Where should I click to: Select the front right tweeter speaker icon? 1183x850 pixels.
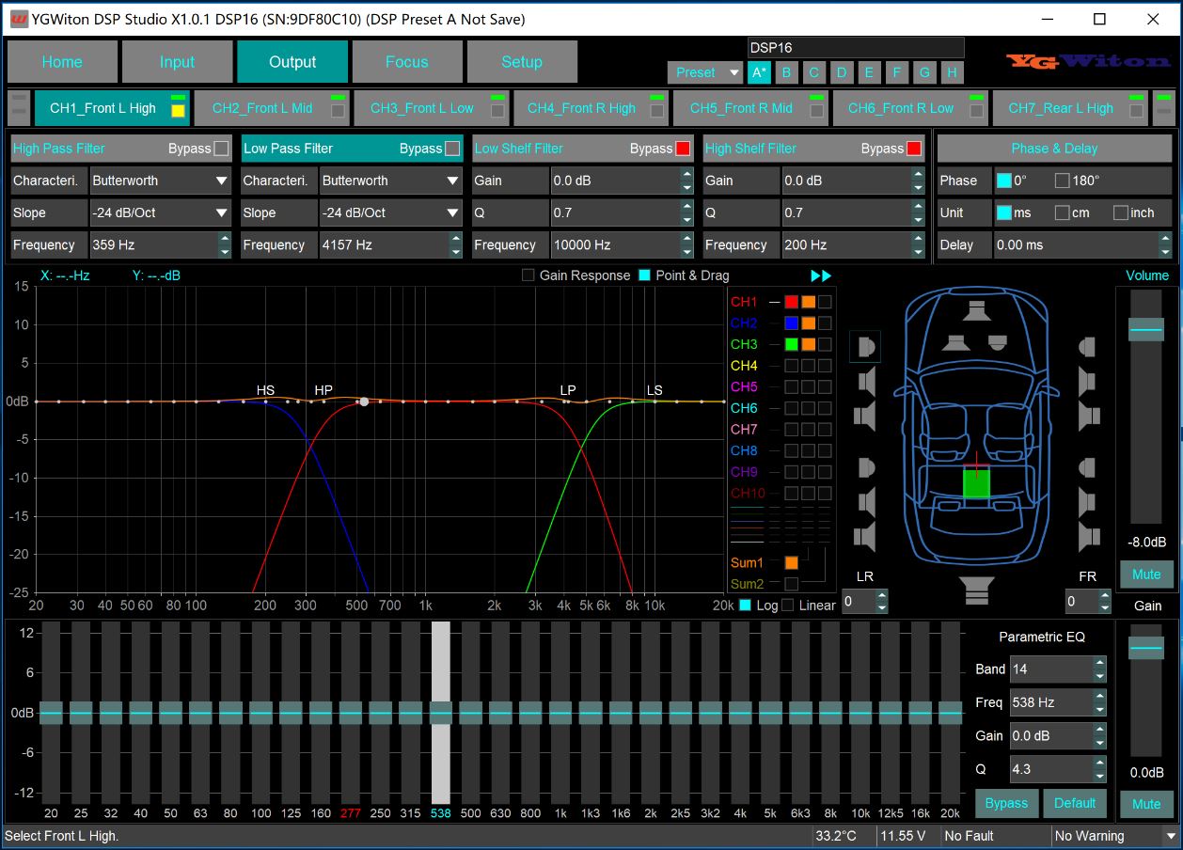pos(1088,347)
